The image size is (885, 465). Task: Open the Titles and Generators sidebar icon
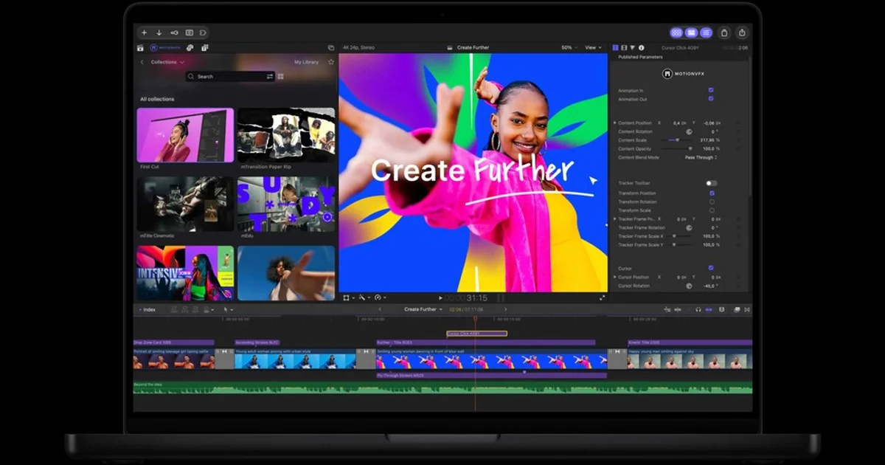point(204,47)
